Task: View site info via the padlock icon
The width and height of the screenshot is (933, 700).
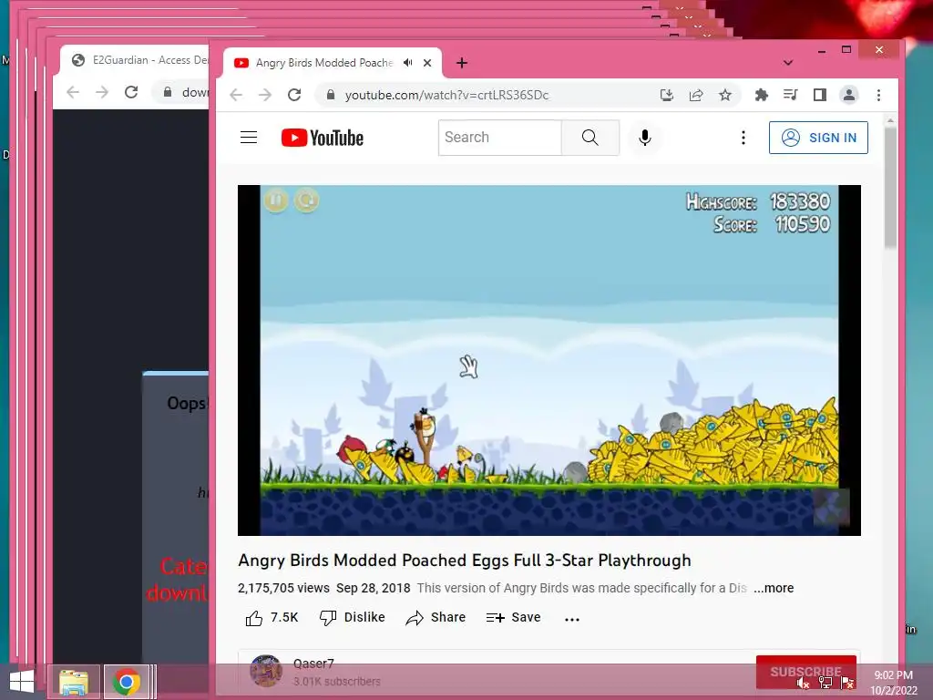Action: point(331,95)
